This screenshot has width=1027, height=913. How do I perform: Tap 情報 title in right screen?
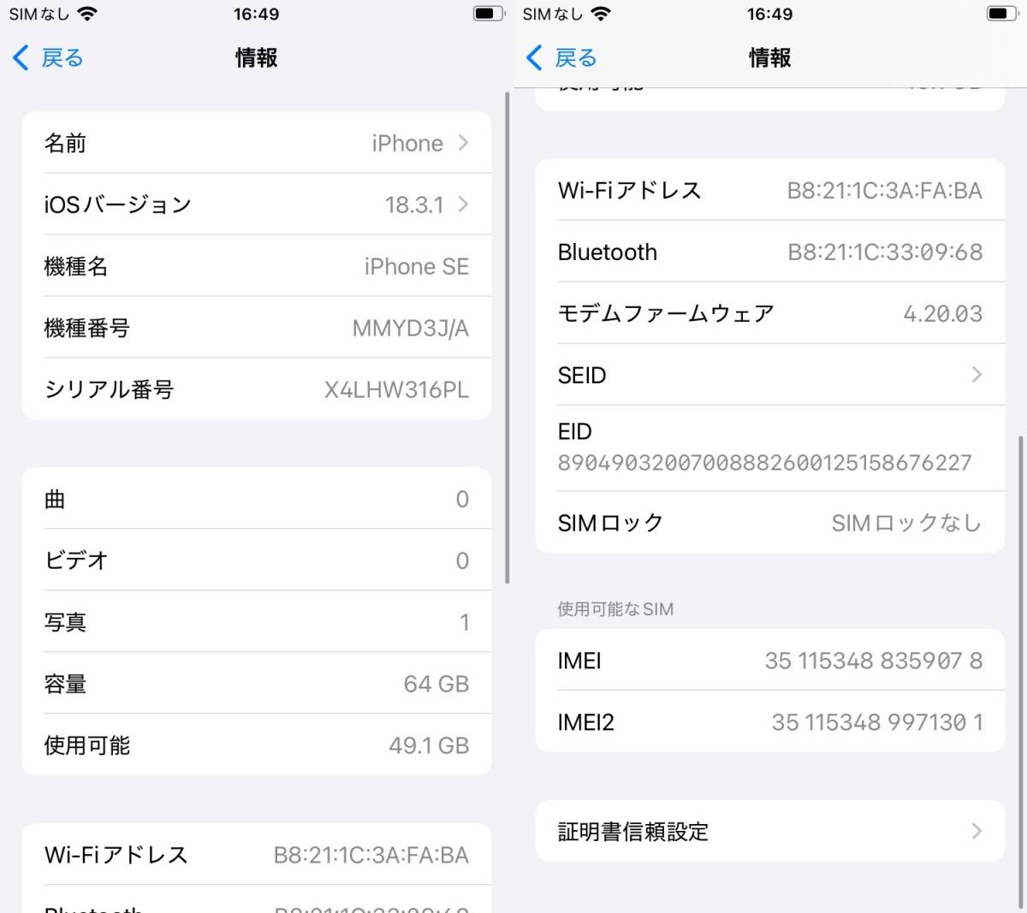point(770,57)
